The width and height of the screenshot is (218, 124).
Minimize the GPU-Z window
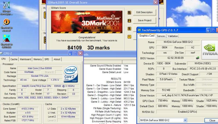(x=208, y=30)
